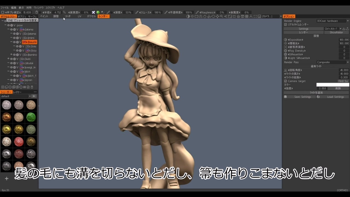Viewport: 350px width, 197px height.
Task: Click the home view icon in viewport toolbar
Action: (238, 16)
